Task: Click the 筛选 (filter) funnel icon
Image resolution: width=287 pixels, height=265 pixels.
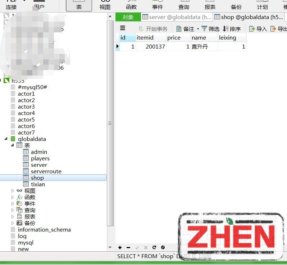Action: 204,29
